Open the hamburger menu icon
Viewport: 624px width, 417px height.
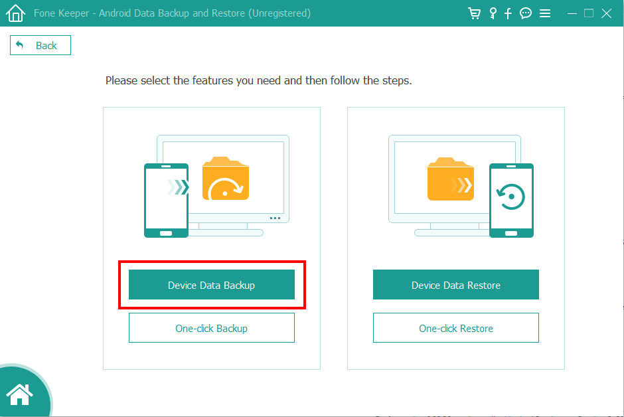(x=545, y=13)
